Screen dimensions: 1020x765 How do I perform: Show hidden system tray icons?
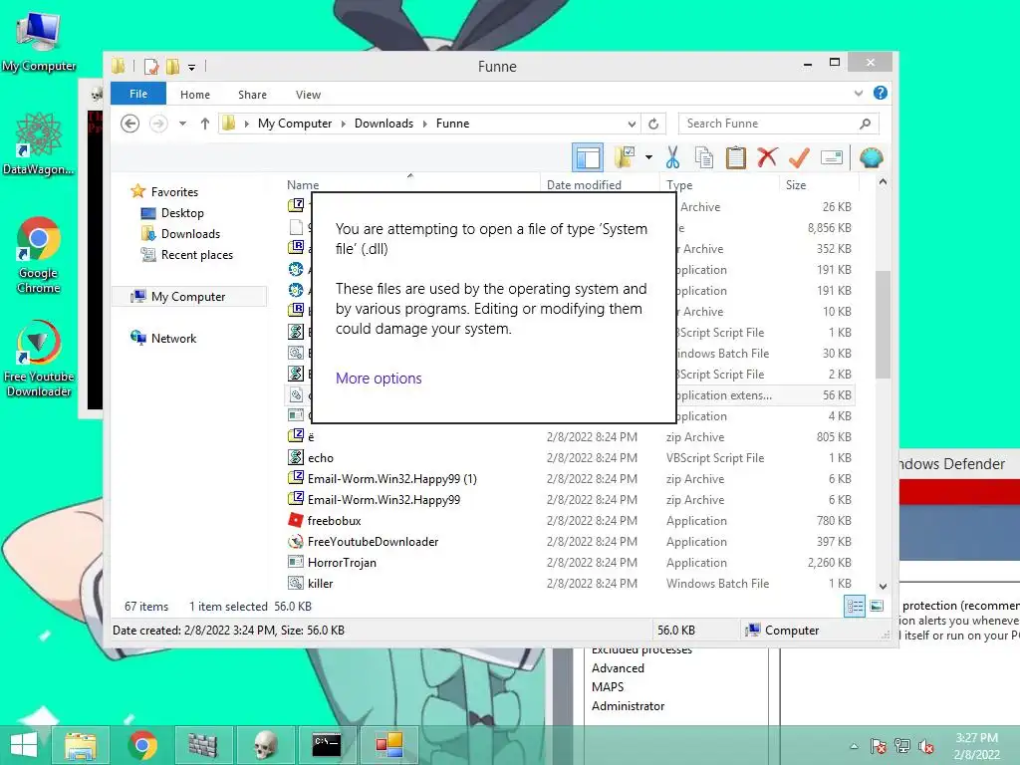[854, 746]
